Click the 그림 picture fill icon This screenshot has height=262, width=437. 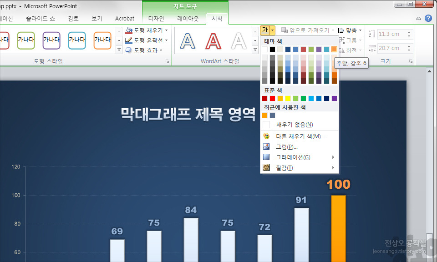point(266,146)
